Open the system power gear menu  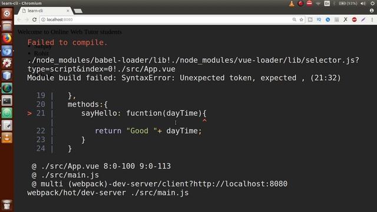(372, 4)
